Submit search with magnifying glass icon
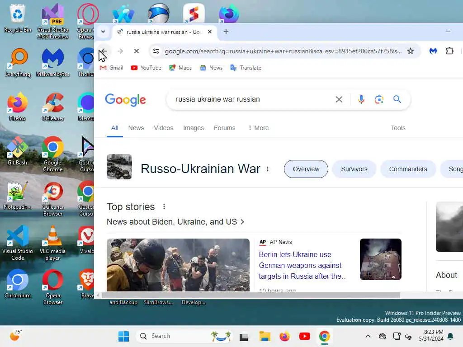Image resolution: width=463 pixels, height=347 pixels. tap(397, 99)
